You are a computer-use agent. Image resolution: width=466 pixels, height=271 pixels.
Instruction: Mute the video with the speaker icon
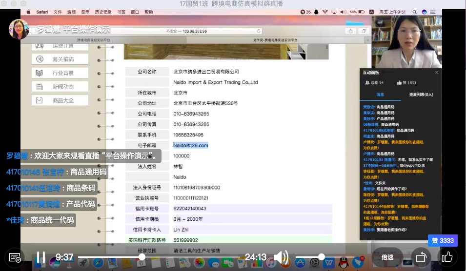coord(281,257)
